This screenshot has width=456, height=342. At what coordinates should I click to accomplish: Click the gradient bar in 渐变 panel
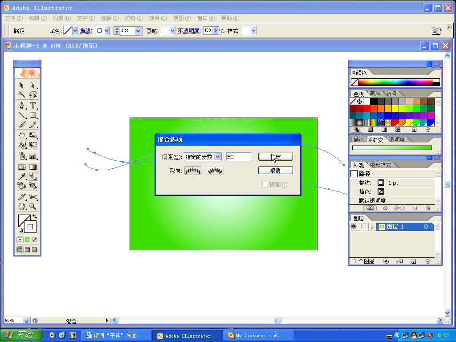[x=392, y=148]
